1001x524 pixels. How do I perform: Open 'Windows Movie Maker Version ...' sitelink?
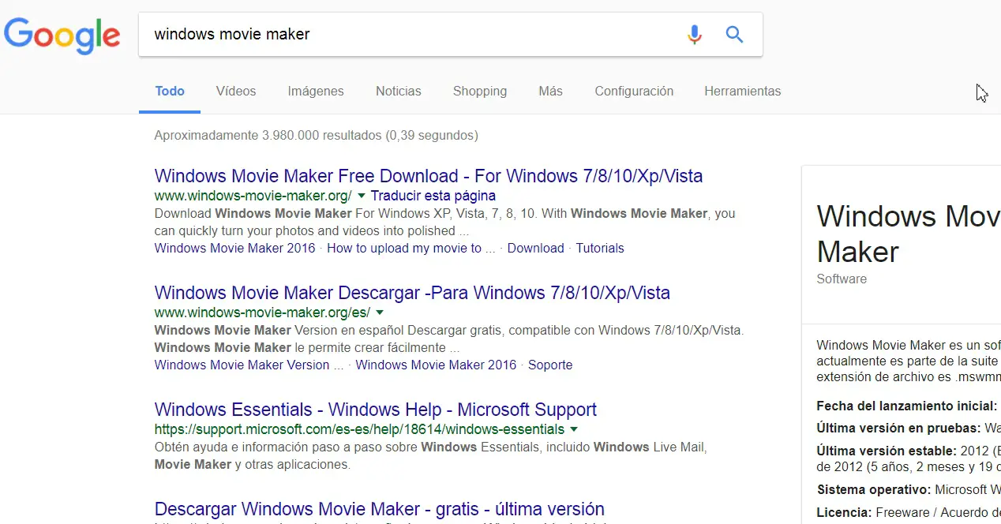[249, 365]
